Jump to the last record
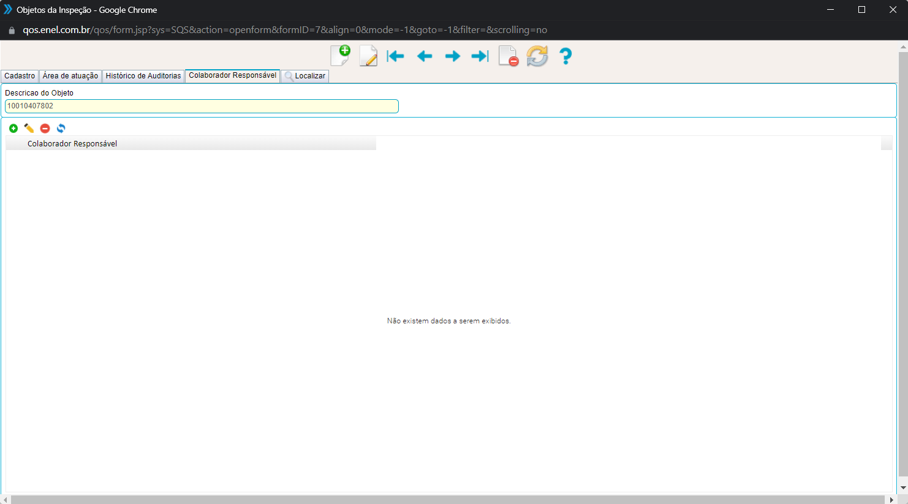908x504 pixels. pos(480,56)
